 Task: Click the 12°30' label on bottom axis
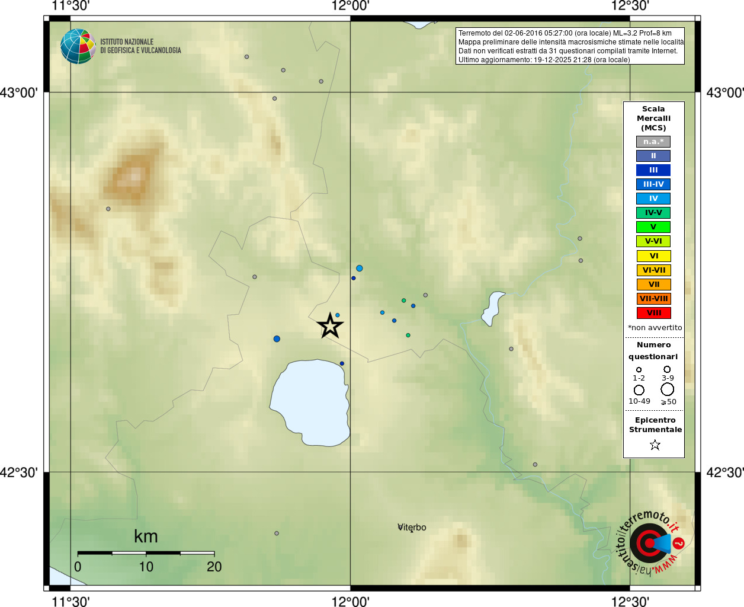pos(630,602)
